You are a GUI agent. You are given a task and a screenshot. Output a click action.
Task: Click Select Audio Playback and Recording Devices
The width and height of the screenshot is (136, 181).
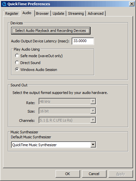point(51,31)
